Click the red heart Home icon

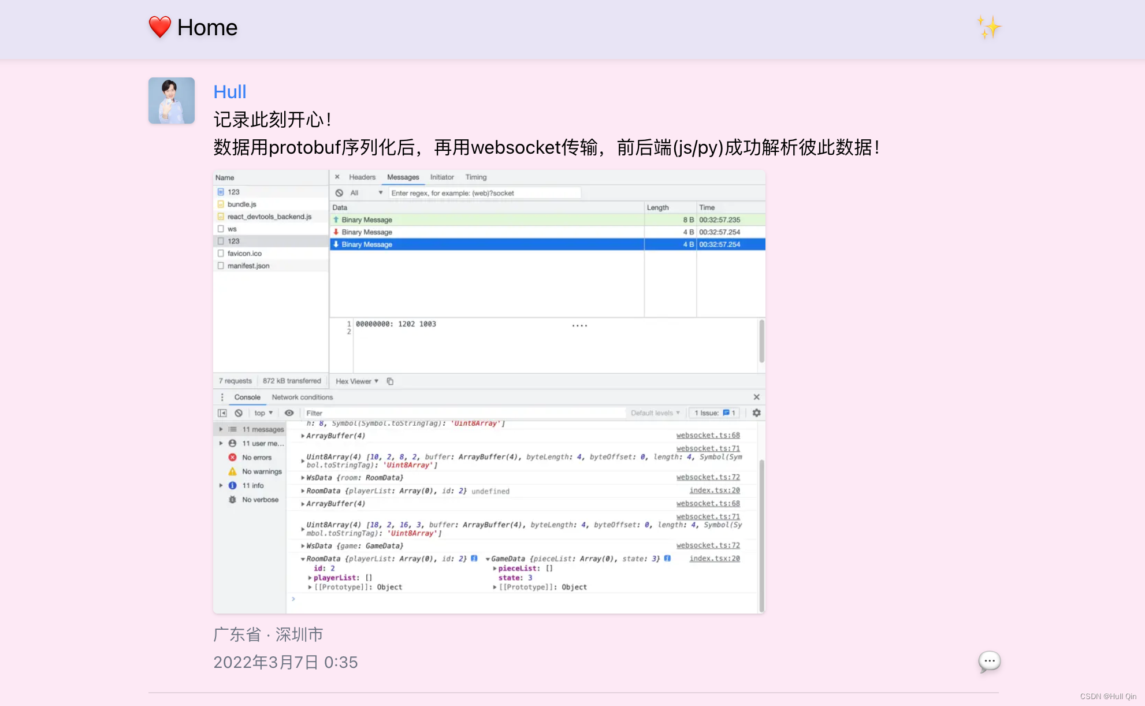coord(160,27)
